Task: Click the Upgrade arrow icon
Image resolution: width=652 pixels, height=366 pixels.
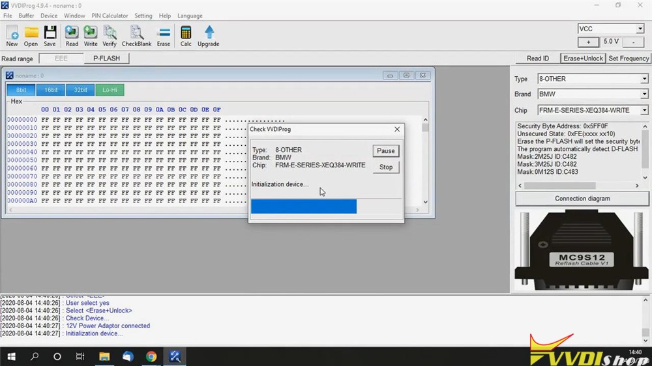Action: (x=209, y=36)
